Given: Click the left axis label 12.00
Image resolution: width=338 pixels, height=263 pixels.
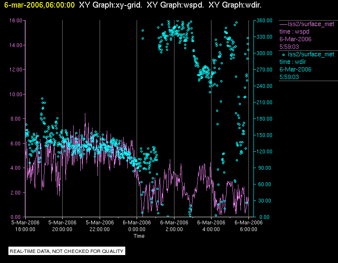Looking at the screenshot, I should coord(16,70).
